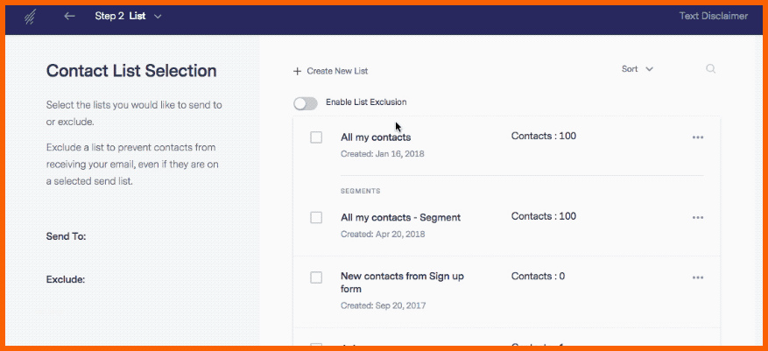Check the All my contacts list checkbox
The image size is (768, 351).
(x=316, y=137)
